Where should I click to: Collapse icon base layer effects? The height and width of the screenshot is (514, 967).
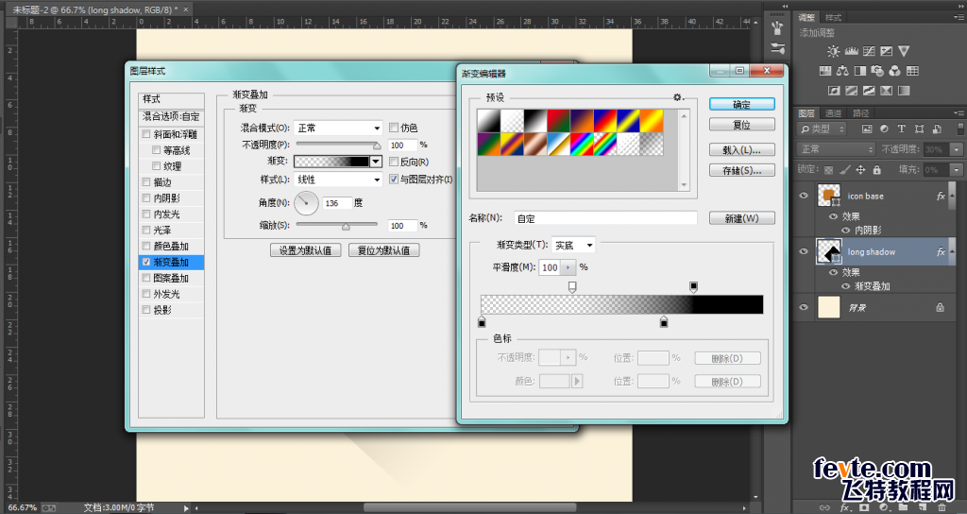[x=952, y=196]
